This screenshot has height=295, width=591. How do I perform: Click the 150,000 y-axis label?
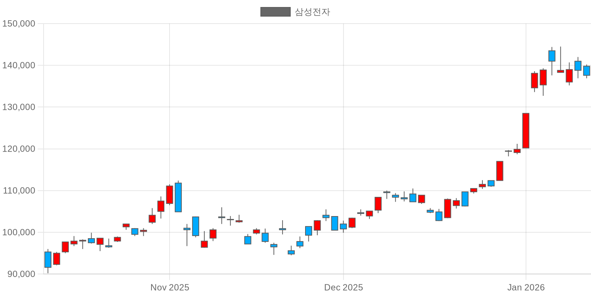pos(19,24)
